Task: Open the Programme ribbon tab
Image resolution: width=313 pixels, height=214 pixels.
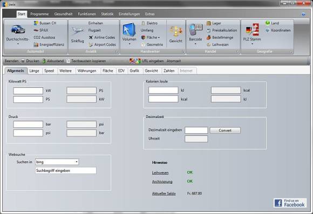Action: tap(39, 14)
